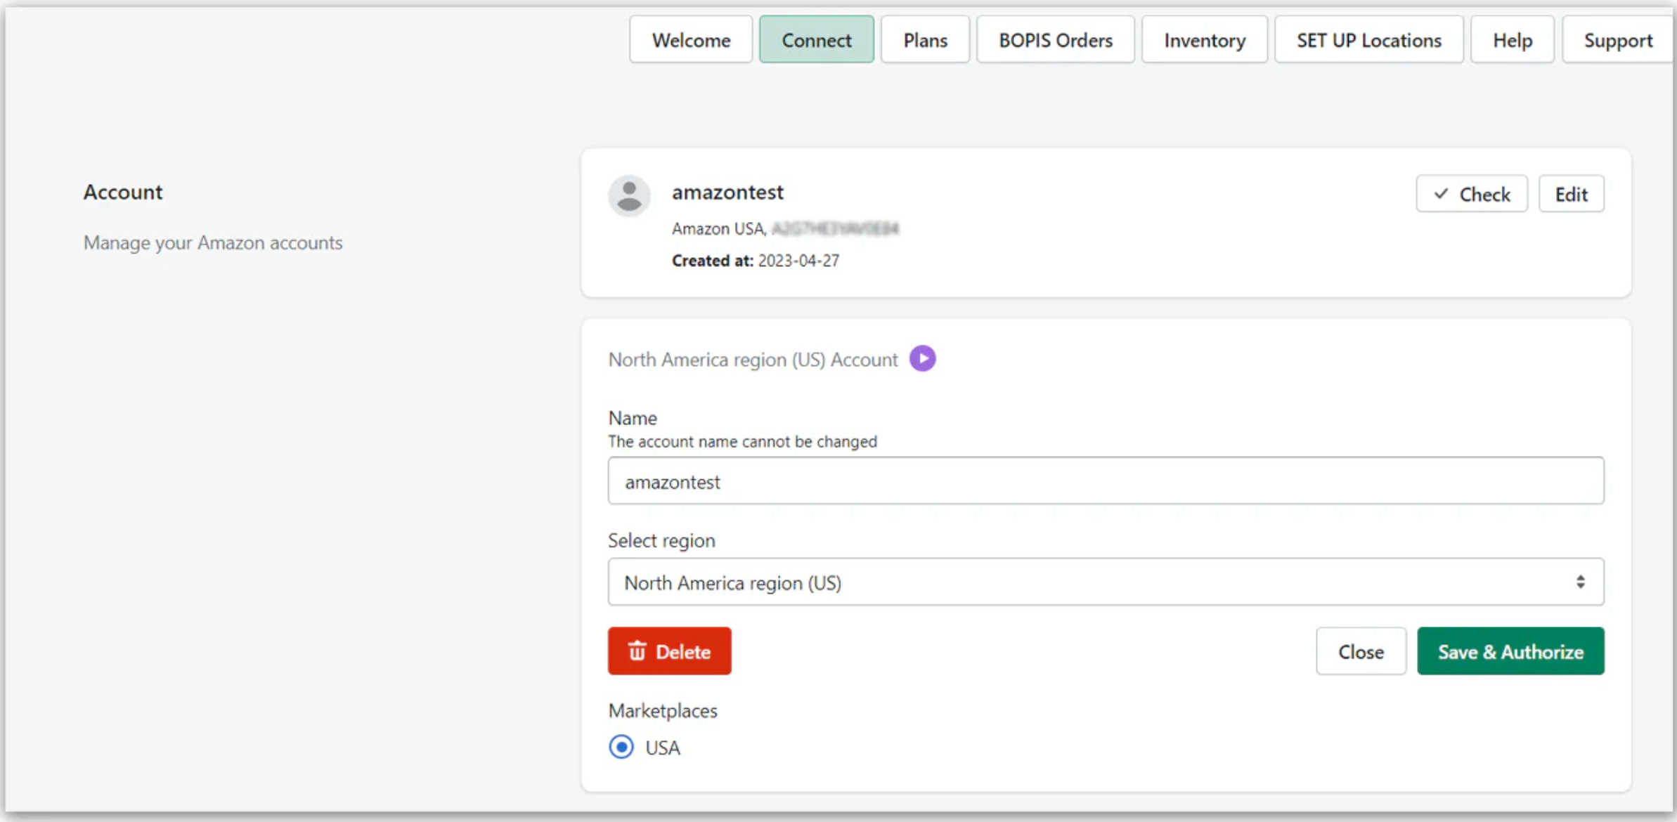Select the USA marketplace radio button
The image size is (1677, 822).
[x=621, y=747]
